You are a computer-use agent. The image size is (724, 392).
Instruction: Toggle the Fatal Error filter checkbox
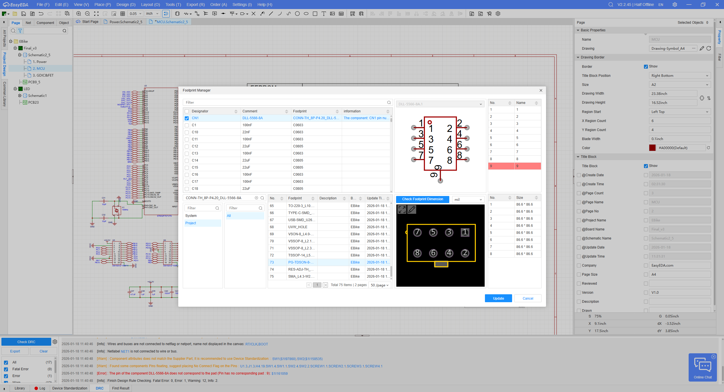6,369
